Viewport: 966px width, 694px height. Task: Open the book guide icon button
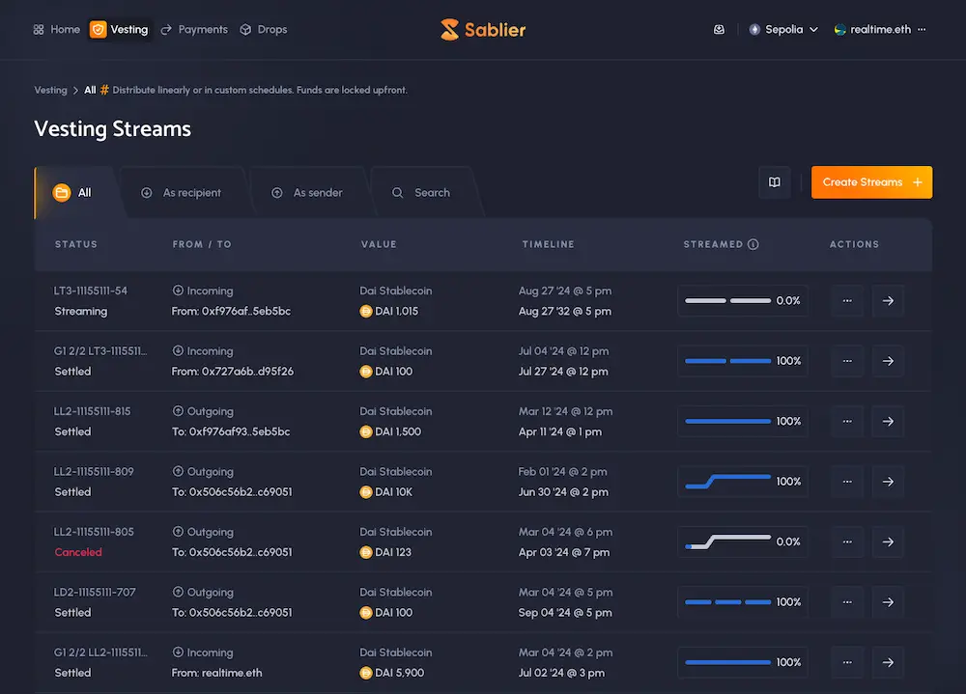click(775, 182)
